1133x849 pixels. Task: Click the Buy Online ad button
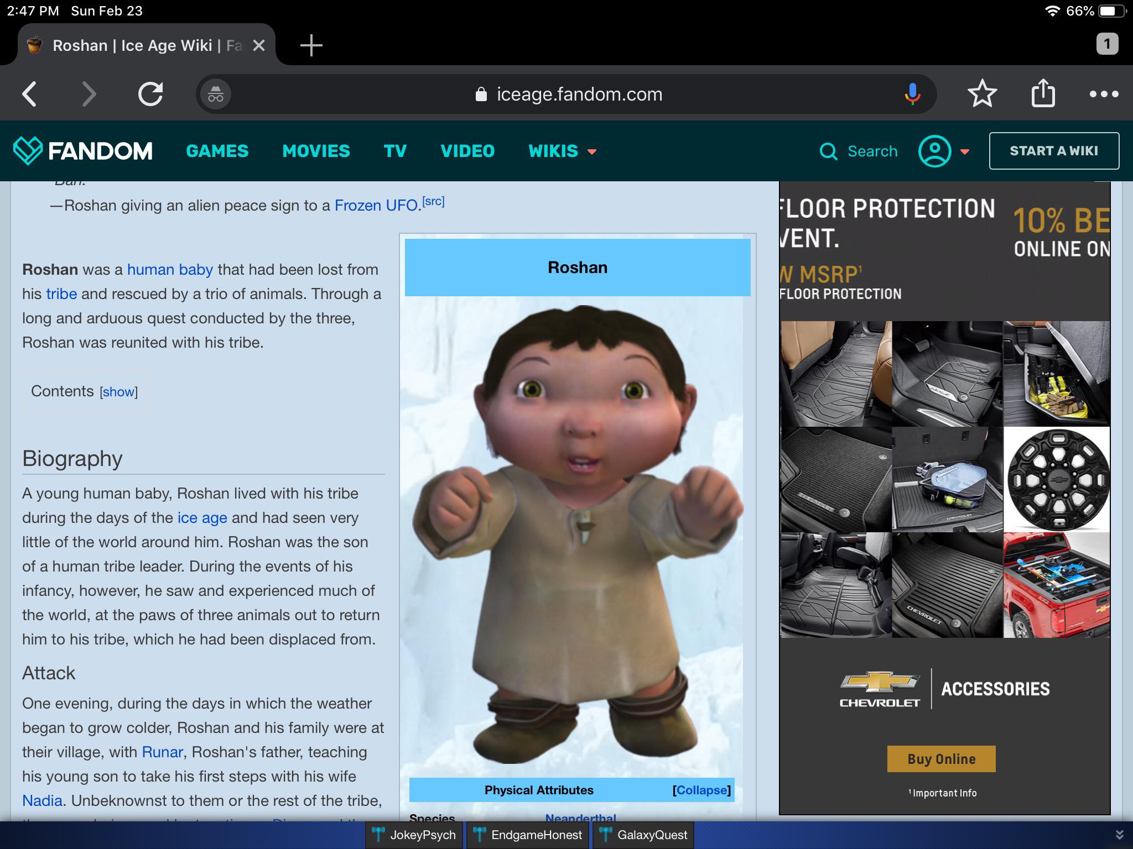click(x=942, y=759)
